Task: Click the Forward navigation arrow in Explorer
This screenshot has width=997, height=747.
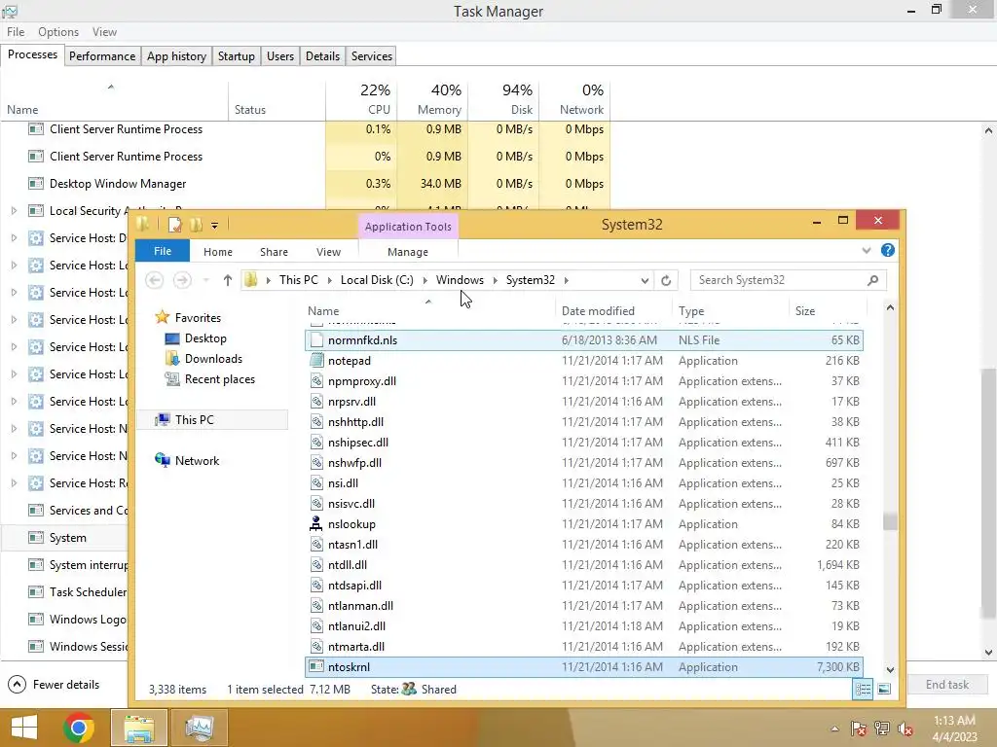Action: click(x=182, y=280)
